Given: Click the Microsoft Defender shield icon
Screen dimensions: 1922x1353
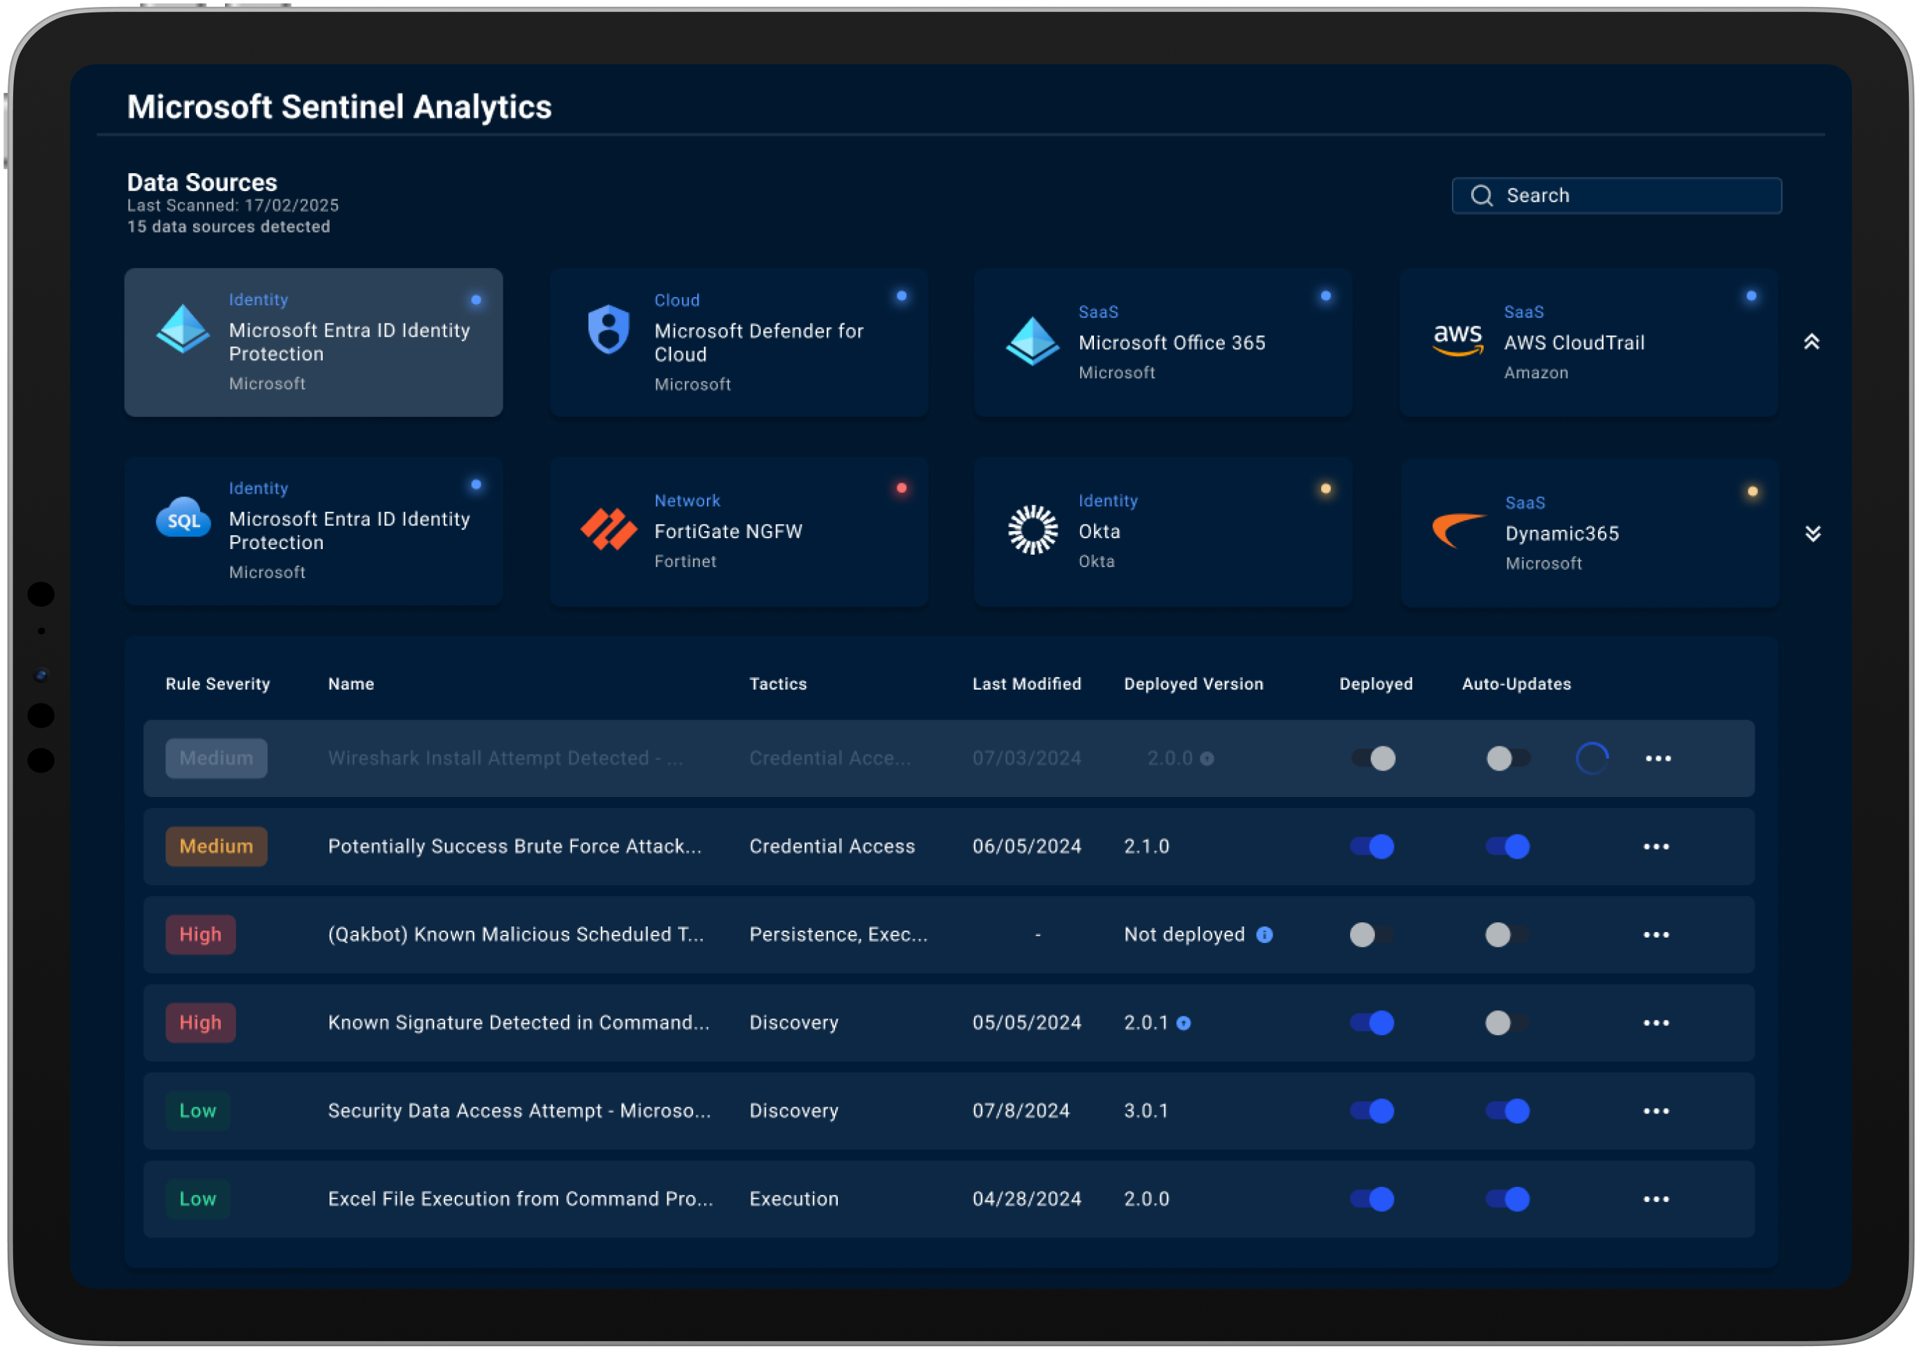Looking at the screenshot, I should [x=609, y=330].
